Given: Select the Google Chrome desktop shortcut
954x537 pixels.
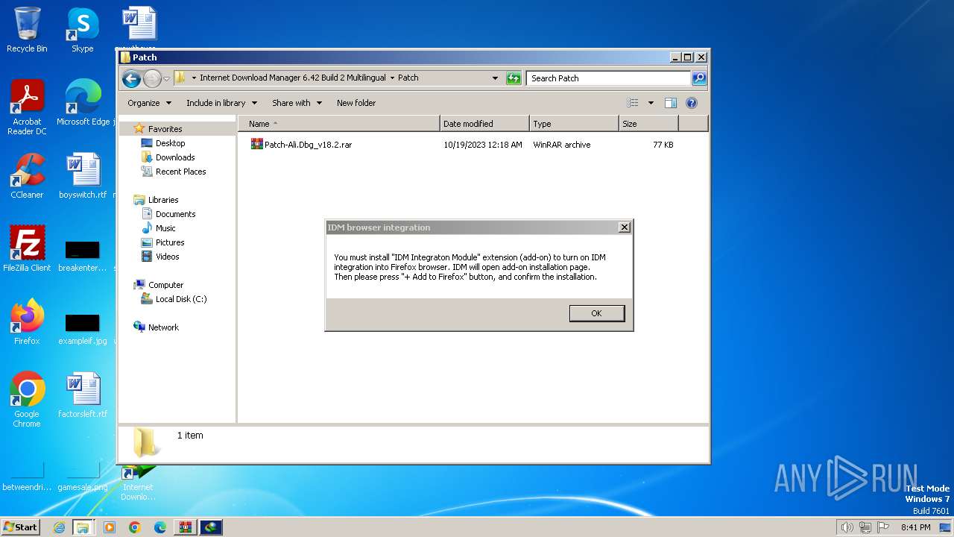Looking at the screenshot, I should (x=27, y=400).
